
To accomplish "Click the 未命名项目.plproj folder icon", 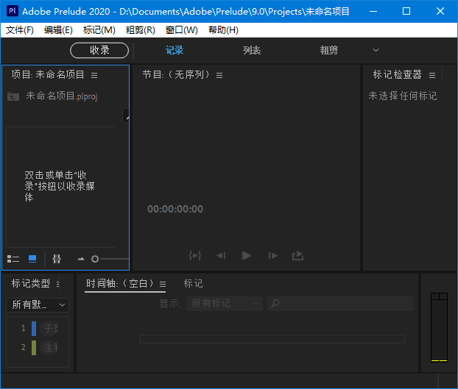I will [13, 96].
